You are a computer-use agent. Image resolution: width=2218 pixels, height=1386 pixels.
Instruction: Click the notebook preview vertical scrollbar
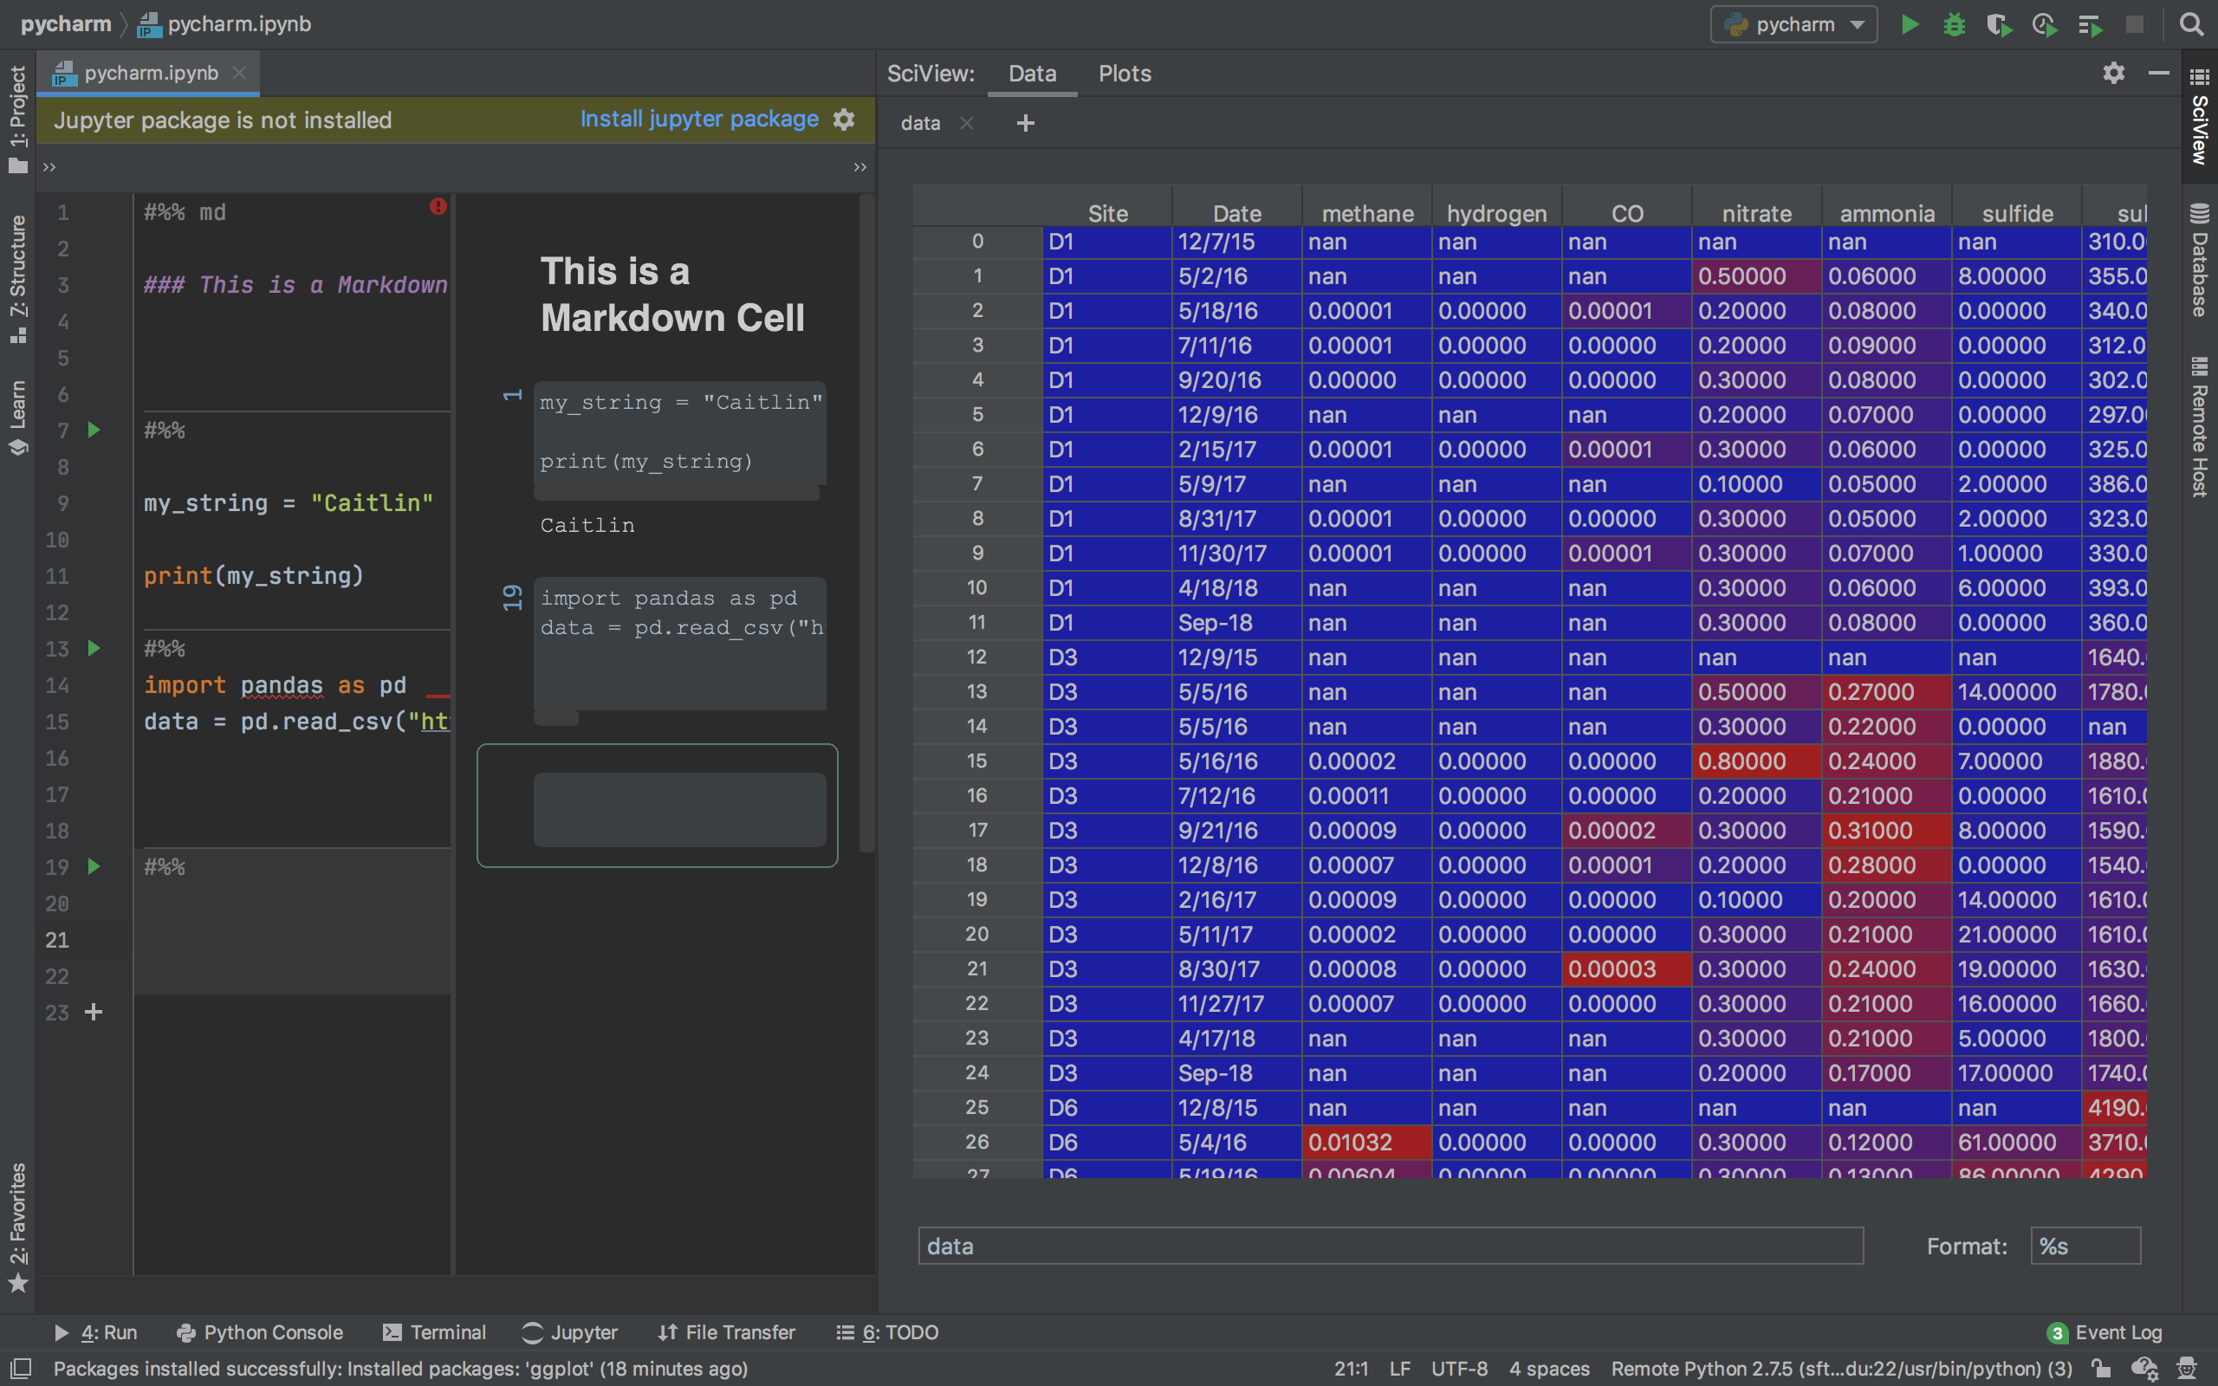tap(866, 522)
